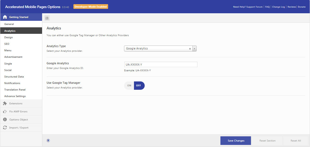Click the thumbs-up Fix AMP Errors icon
The width and height of the screenshot is (310, 147).
[x=5, y=112]
